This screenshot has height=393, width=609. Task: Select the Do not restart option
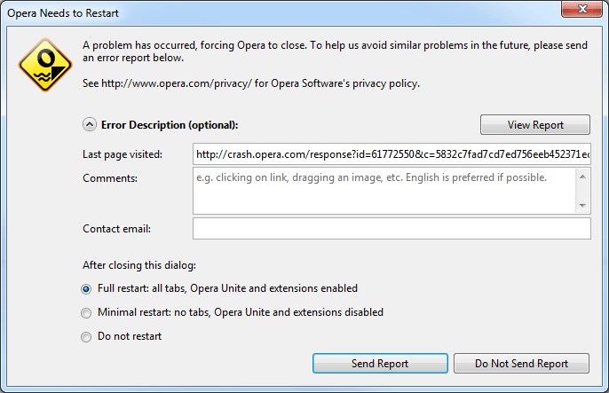86,336
